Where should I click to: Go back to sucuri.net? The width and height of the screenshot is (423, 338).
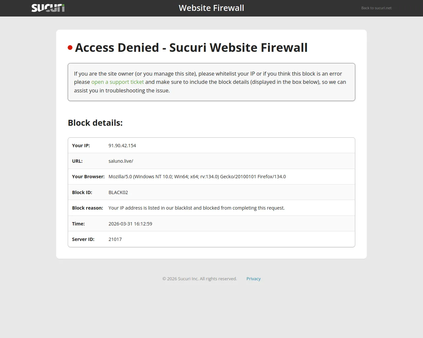376,8
